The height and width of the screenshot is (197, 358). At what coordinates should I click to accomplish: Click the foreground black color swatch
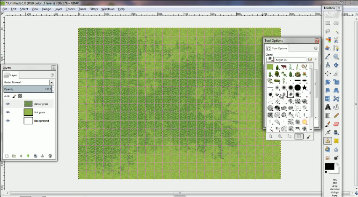coord(330,167)
